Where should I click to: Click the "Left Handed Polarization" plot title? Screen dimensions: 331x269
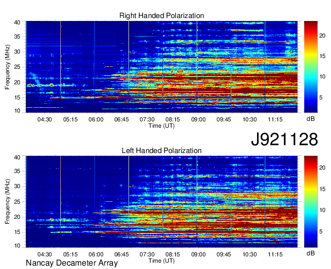pos(162,151)
